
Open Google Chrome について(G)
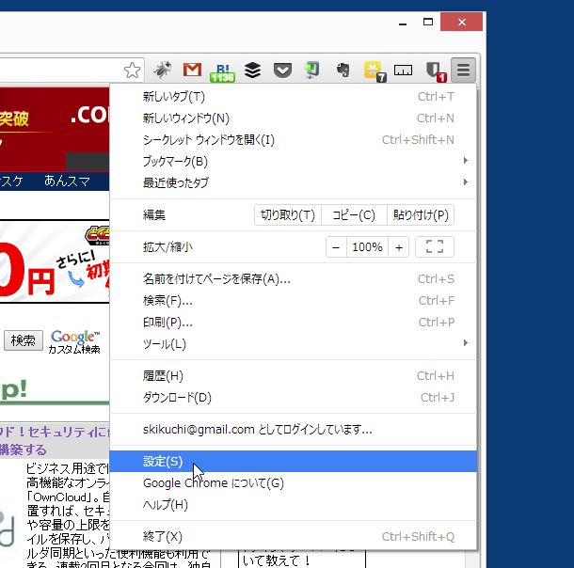click(293, 483)
